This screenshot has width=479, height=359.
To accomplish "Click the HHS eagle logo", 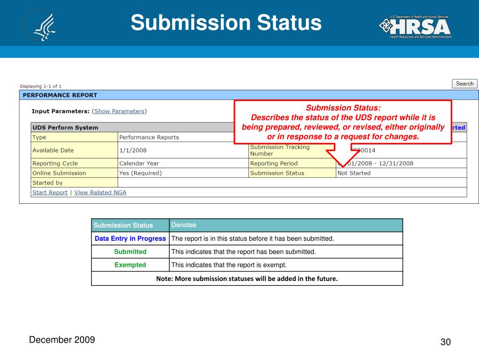I will tap(40, 24).
